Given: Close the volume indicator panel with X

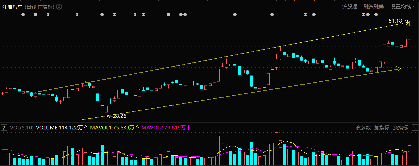Looking at the screenshot, I should tap(415, 127).
